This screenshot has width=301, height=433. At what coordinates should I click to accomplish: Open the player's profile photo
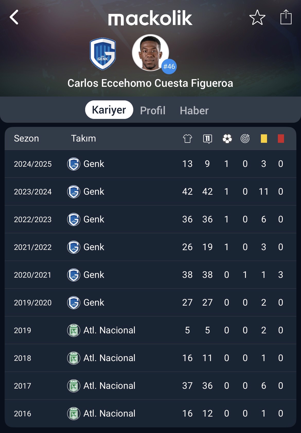pyautogui.click(x=150, y=53)
